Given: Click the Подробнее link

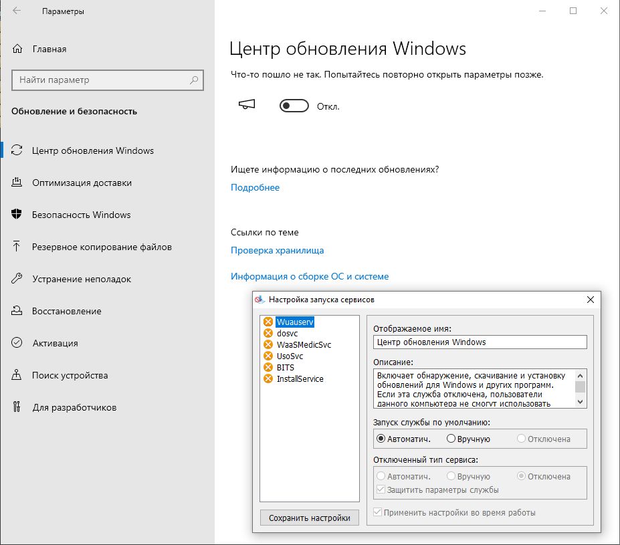Looking at the screenshot, I should point(255,187).
